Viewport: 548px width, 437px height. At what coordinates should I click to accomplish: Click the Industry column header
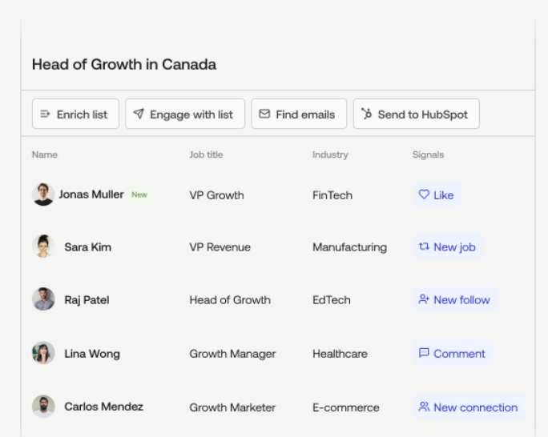tap(330, 154)
